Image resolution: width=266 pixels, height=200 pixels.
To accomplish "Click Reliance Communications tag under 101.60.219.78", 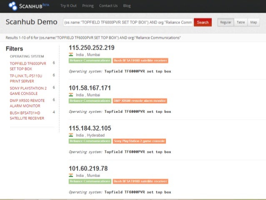I will (x=90, y=181).
